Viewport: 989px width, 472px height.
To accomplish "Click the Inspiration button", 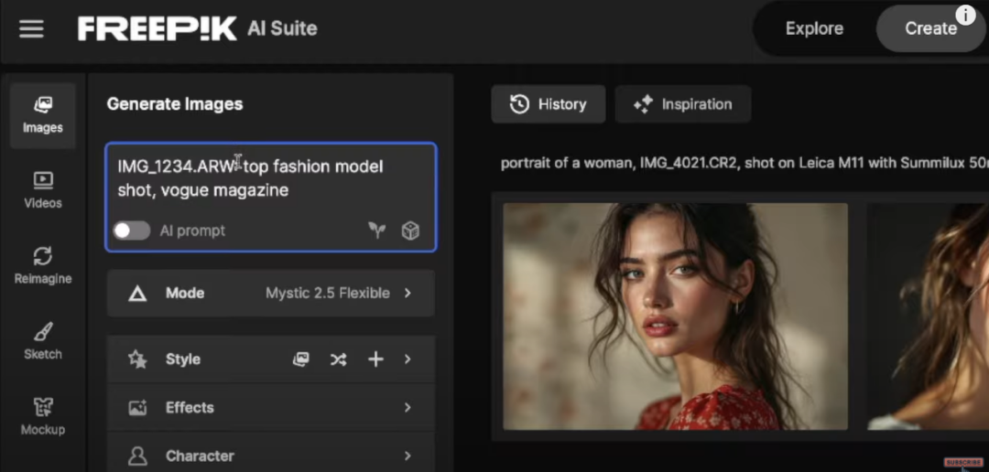I will (x=683, y=104).
